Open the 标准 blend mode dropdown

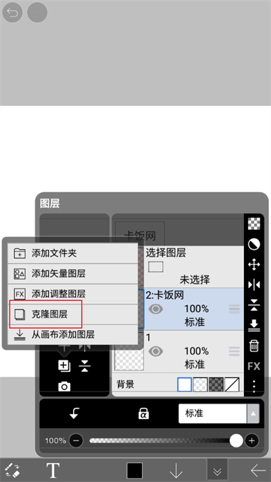pyautogui.click(x=219, y=413)
